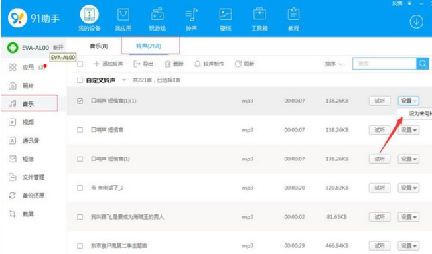Viewport: 432px width, 254px height.
Task: Click the 断开 disconnect link
Action: 58,48
